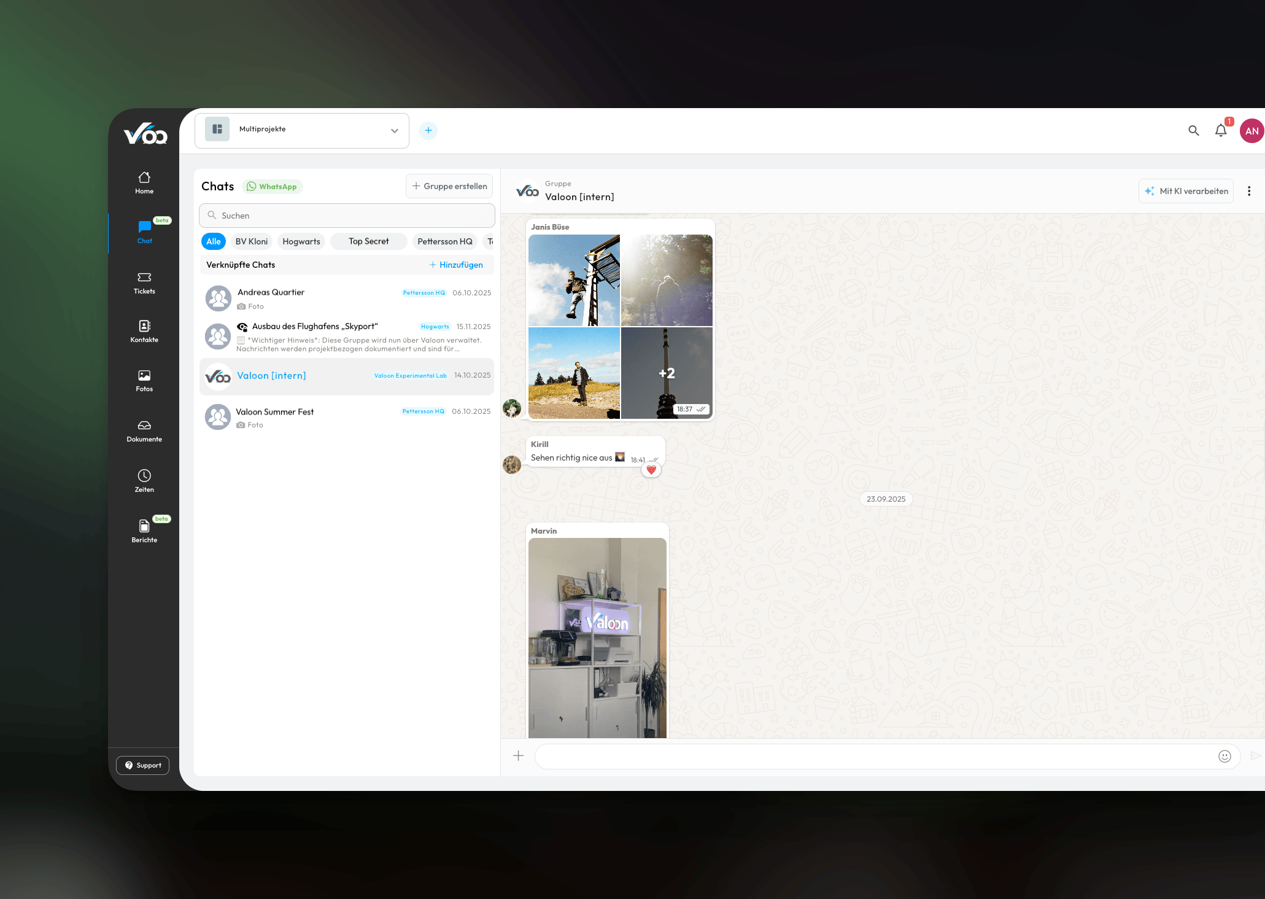
Task: Open the Home section in the sidebar
Action: (x=144, y=182)
